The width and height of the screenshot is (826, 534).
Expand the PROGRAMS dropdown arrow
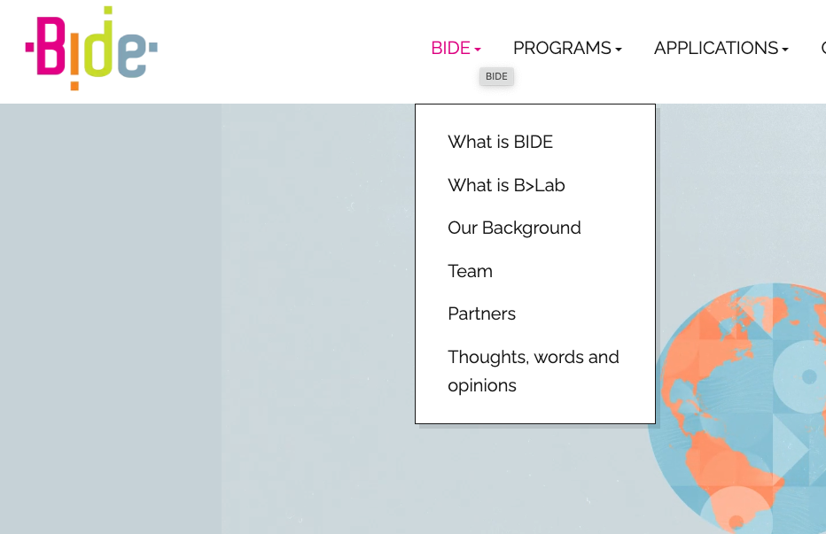[619, 50]
